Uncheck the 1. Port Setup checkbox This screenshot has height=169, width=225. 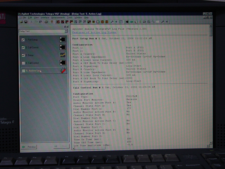pyautogui.click(x=23, y=40)
